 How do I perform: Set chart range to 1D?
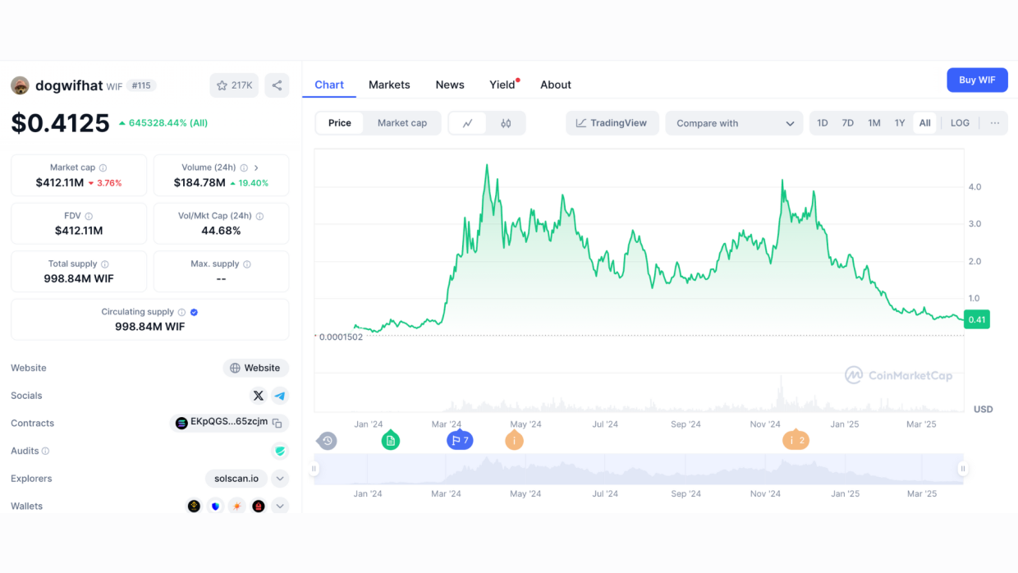823,123
